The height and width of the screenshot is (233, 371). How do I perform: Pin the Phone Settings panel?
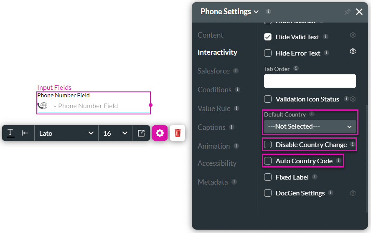pos(347,12)
